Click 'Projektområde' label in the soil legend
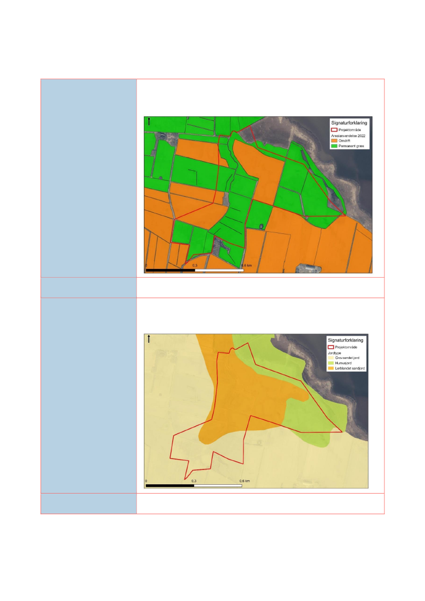This screenshot has height=601, width=425. 346,347
